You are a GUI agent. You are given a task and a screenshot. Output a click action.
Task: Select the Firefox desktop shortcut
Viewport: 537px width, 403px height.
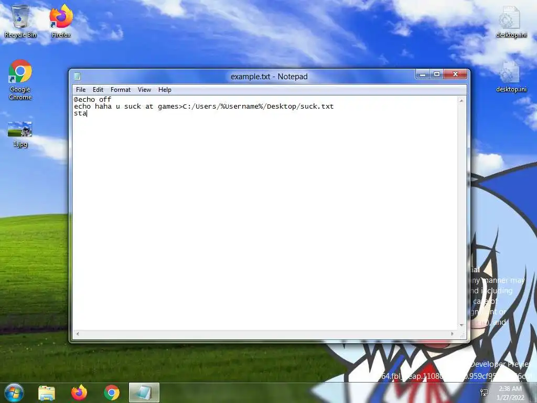(61, 21)
